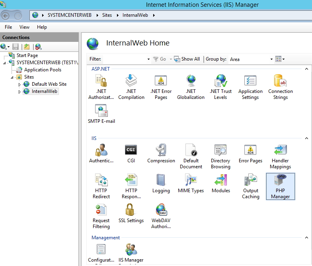Select Start Page in Connections tree
Image resolution: width=312 pixels, height=266 pixels.
[x=27, y=55]
